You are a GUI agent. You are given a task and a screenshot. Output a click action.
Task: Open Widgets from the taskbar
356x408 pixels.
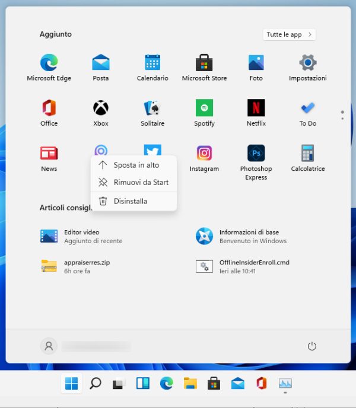point(143,383)
